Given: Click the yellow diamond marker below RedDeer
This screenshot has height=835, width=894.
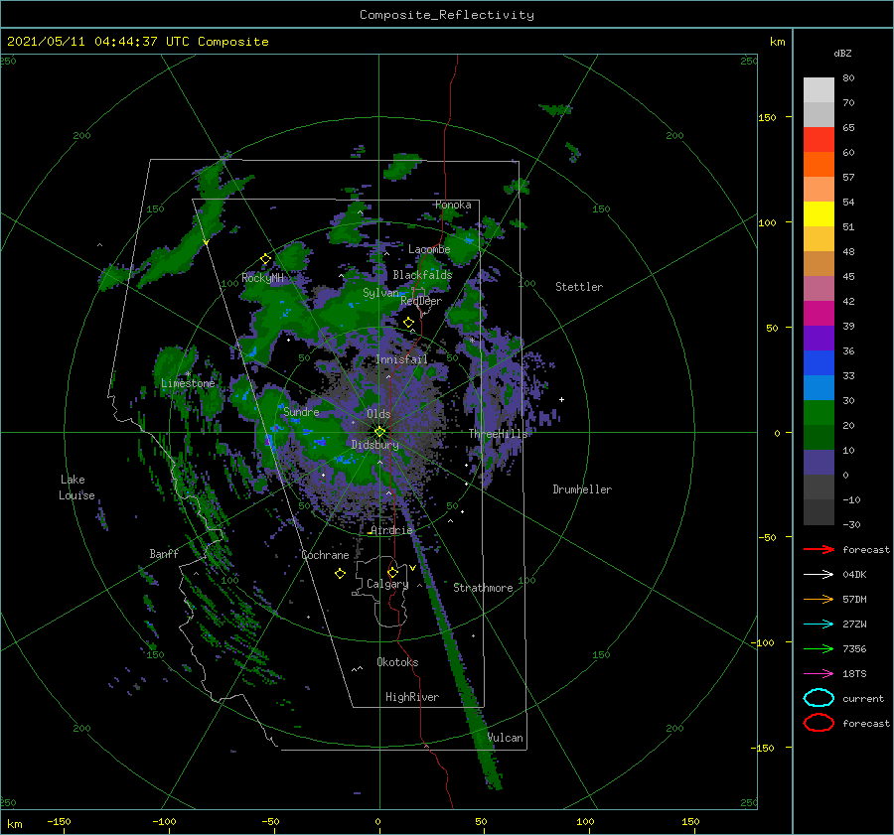Looking at the screenshot, I should click(x=409, y=323).
